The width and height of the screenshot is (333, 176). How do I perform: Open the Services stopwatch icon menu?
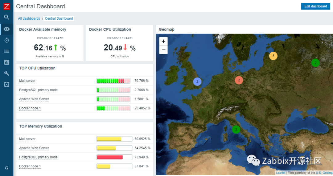(6, 40)
